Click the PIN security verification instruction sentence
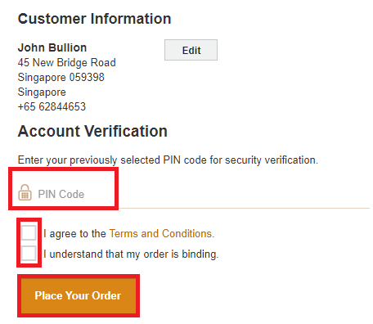 coord(168,160)
